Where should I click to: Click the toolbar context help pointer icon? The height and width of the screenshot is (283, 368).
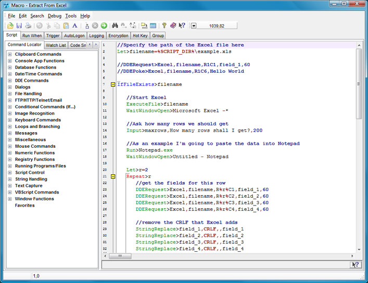[182, 25]
